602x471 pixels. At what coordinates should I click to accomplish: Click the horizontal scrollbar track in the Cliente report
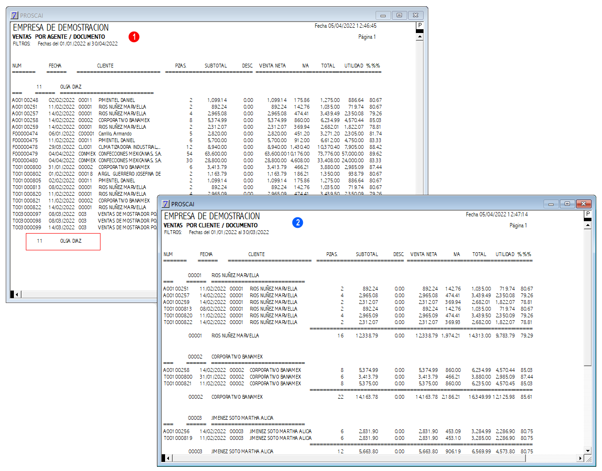point(374,458)
